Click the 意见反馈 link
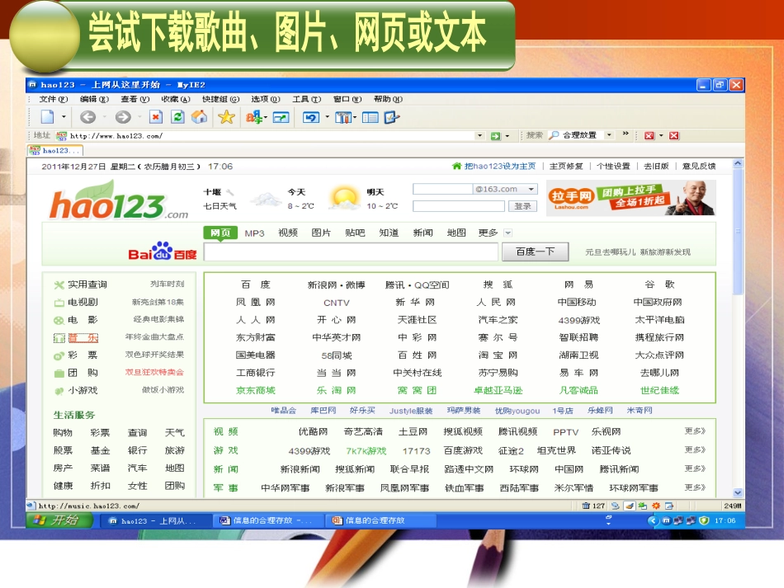This screenshot has width=784, height=588. (699, 166)
